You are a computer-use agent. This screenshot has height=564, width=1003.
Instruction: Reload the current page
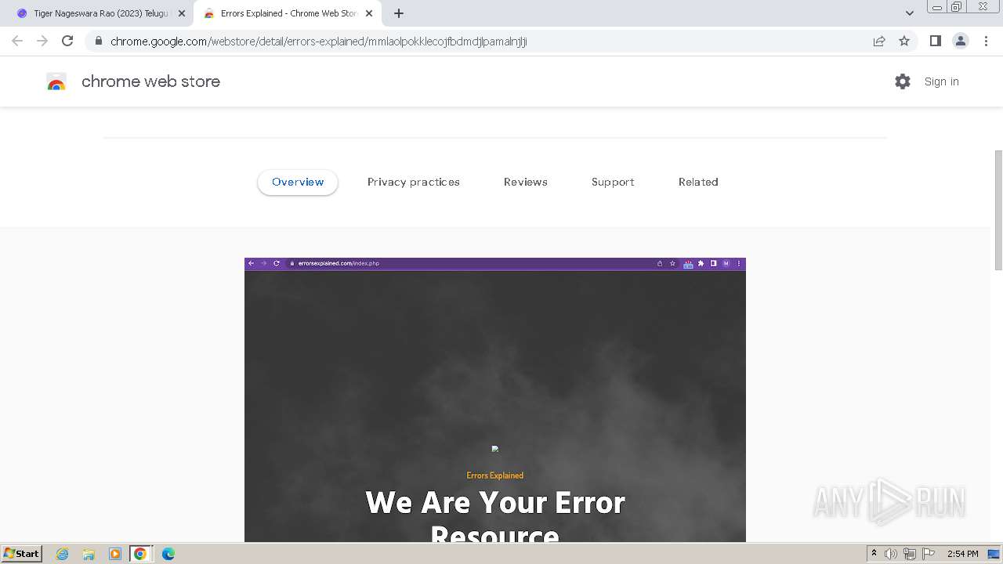pos(67,41)
